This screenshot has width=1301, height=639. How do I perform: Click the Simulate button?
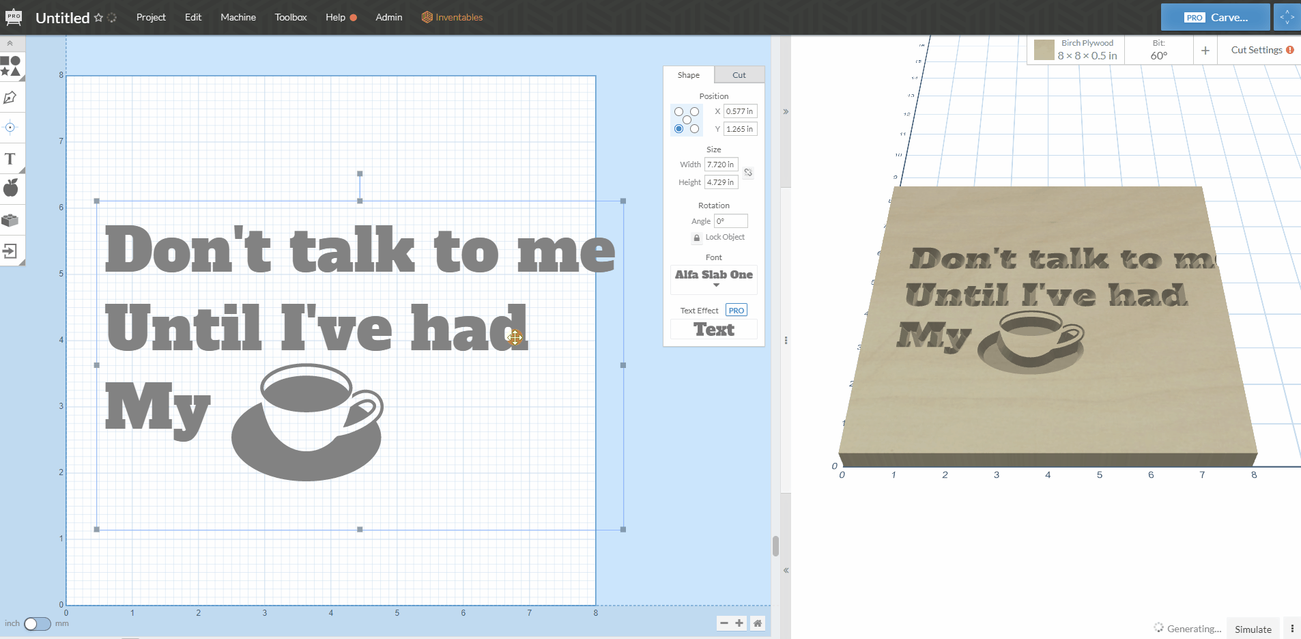click(1253, 629)
